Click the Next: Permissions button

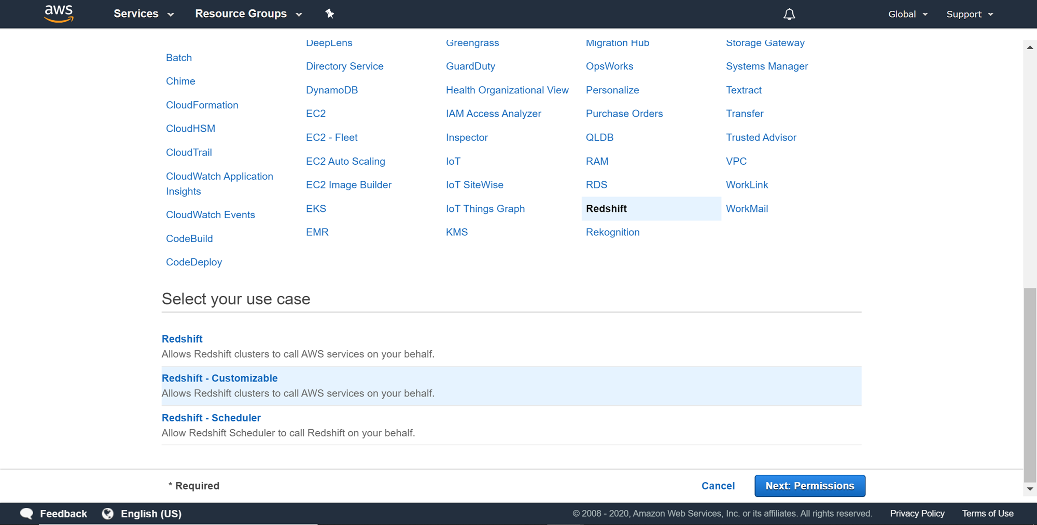[x=809, y=486]
